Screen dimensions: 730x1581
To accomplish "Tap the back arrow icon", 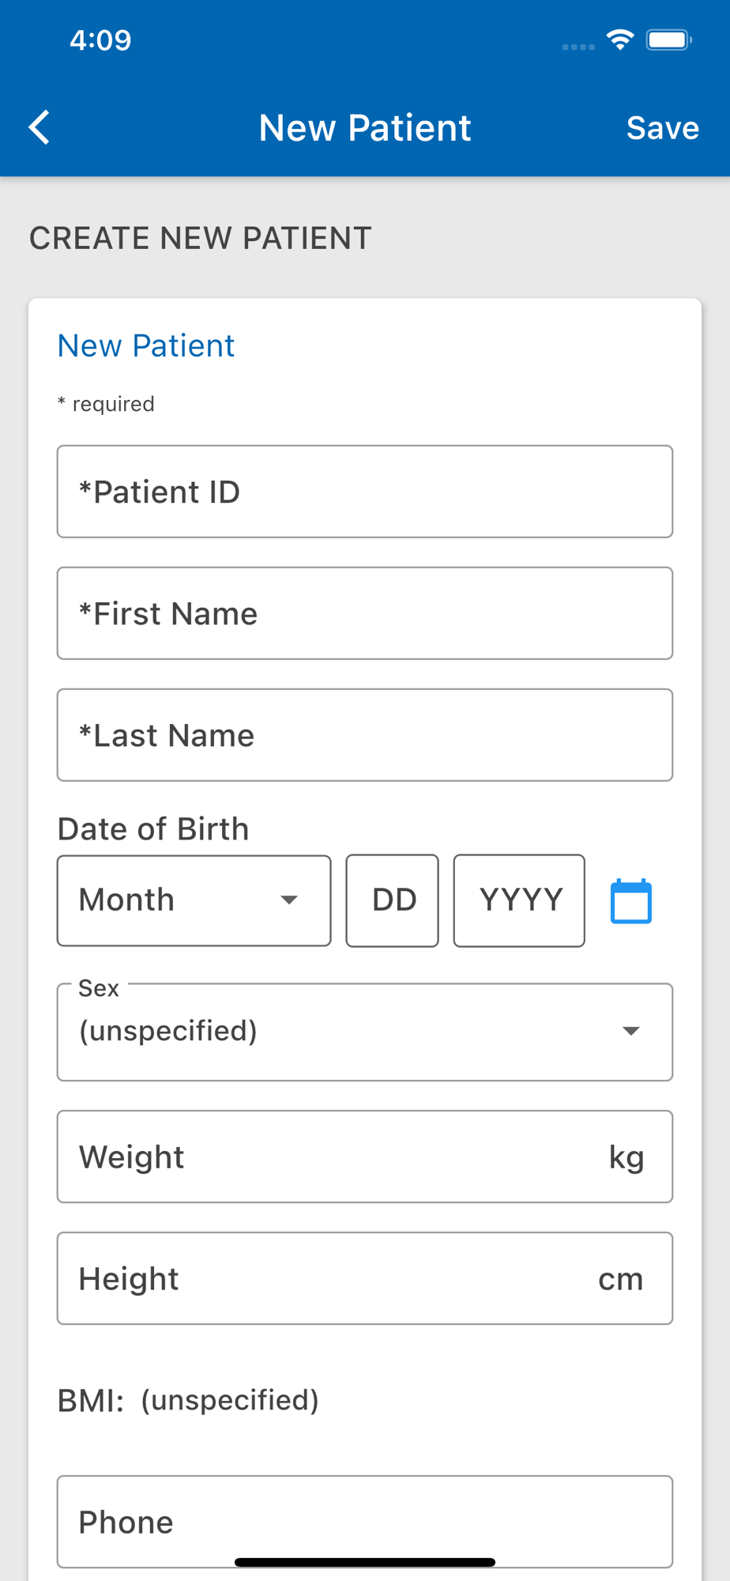I will click(x=40, y=127).
